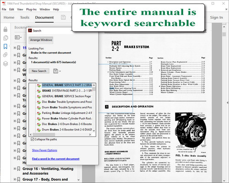Click results horizontal scrollbar right arrow
The width and height of the screenshot is (229, 183).
pos(90,135)
